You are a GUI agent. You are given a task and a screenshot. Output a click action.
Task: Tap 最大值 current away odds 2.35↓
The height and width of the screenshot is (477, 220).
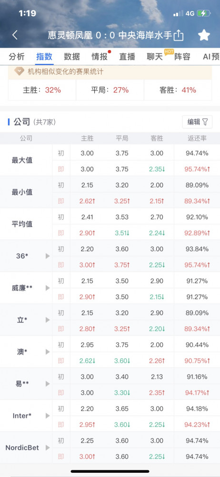157,169
